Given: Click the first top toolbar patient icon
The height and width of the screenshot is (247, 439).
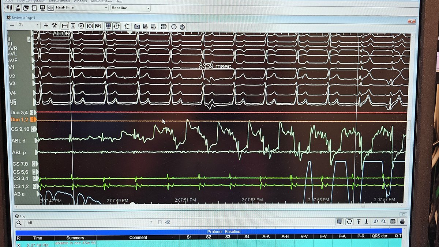Looking at the screenshot, I should (9, 8).
